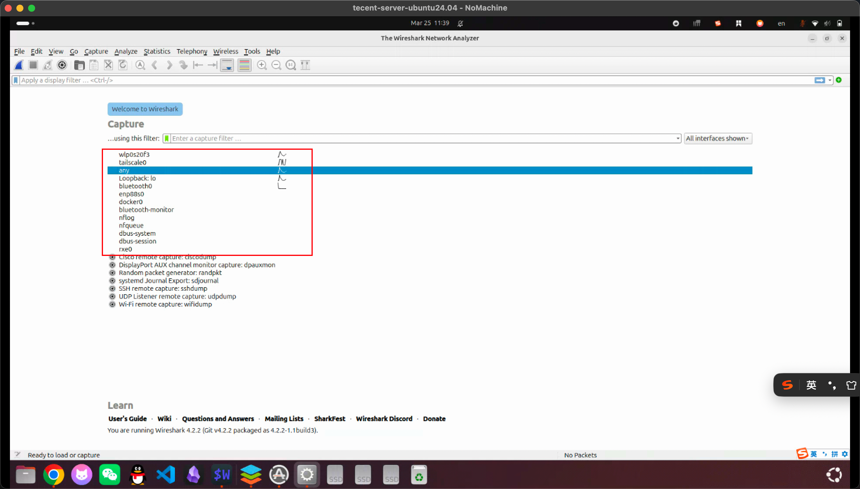
Task: Open a capture file from toolbar
Action: point(79,65)
